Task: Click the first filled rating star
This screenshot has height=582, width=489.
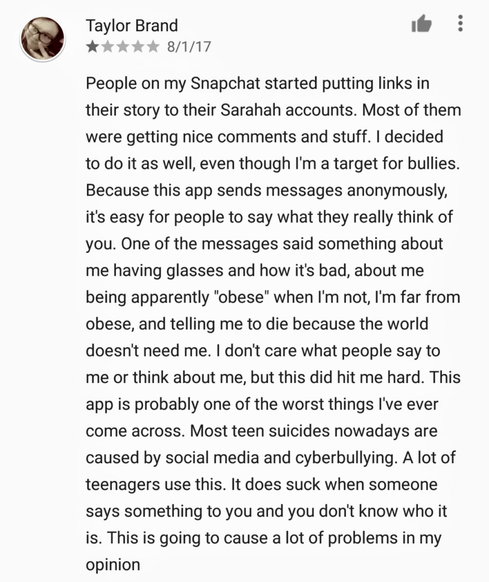Action: click(x=93, y=46)
